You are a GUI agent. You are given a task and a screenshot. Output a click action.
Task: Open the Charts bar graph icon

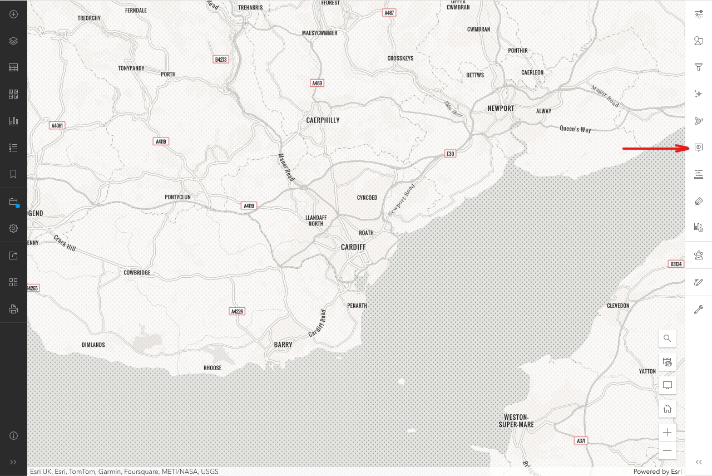click(13, 121)
